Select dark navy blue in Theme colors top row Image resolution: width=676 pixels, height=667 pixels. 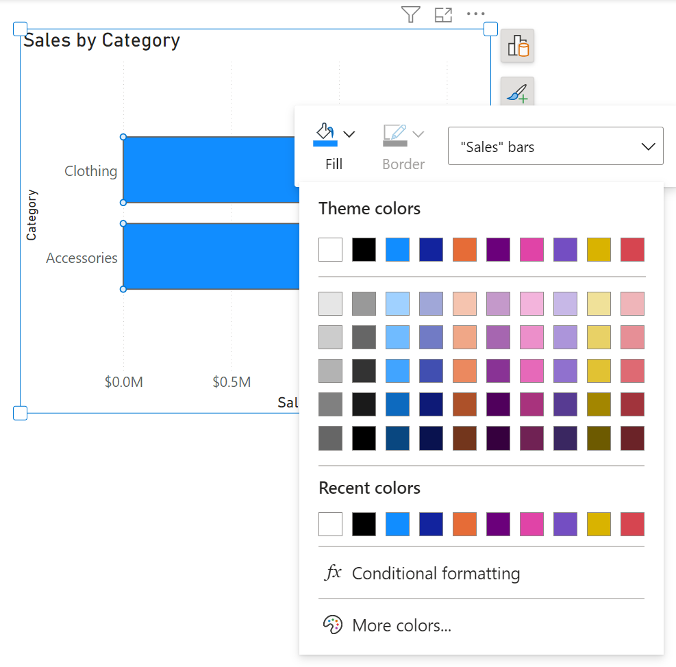coord(431,249)
